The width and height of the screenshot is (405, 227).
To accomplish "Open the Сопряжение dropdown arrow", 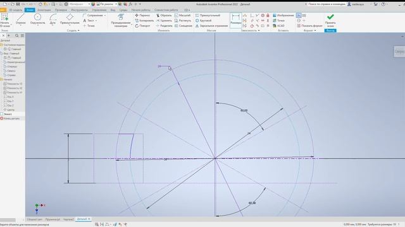I will 105,15.
